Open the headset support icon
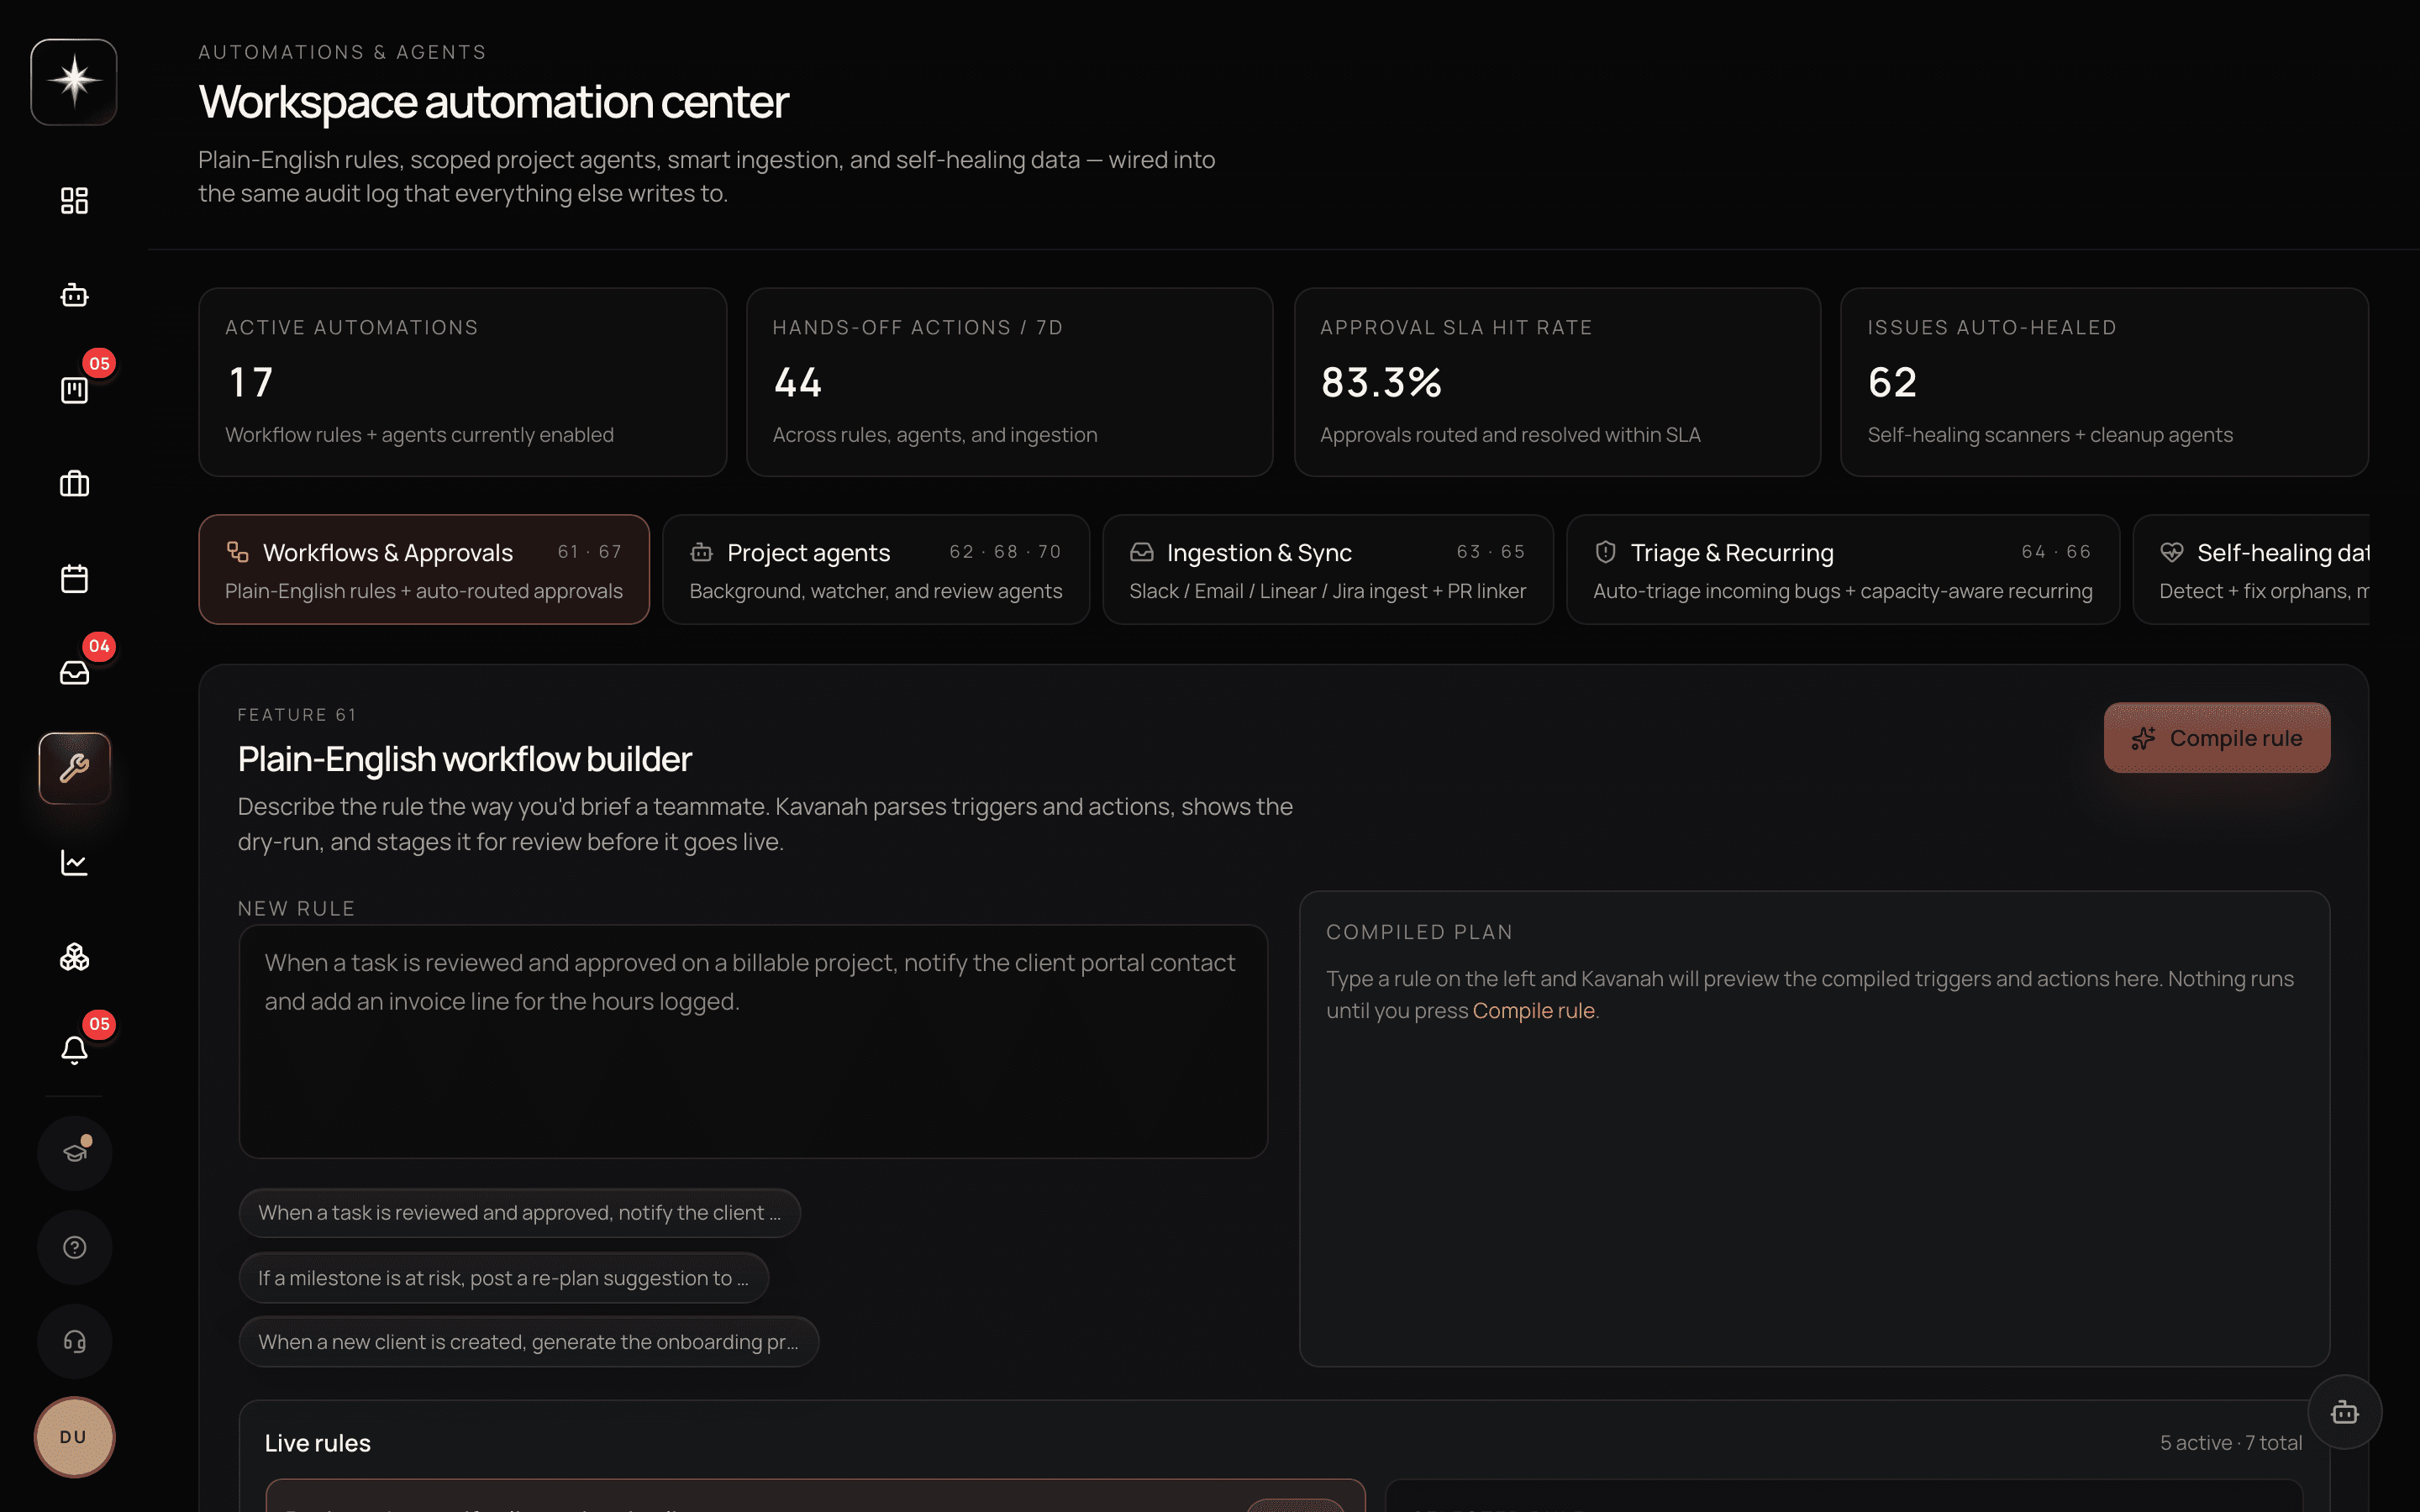 (x=74, y=1341)
